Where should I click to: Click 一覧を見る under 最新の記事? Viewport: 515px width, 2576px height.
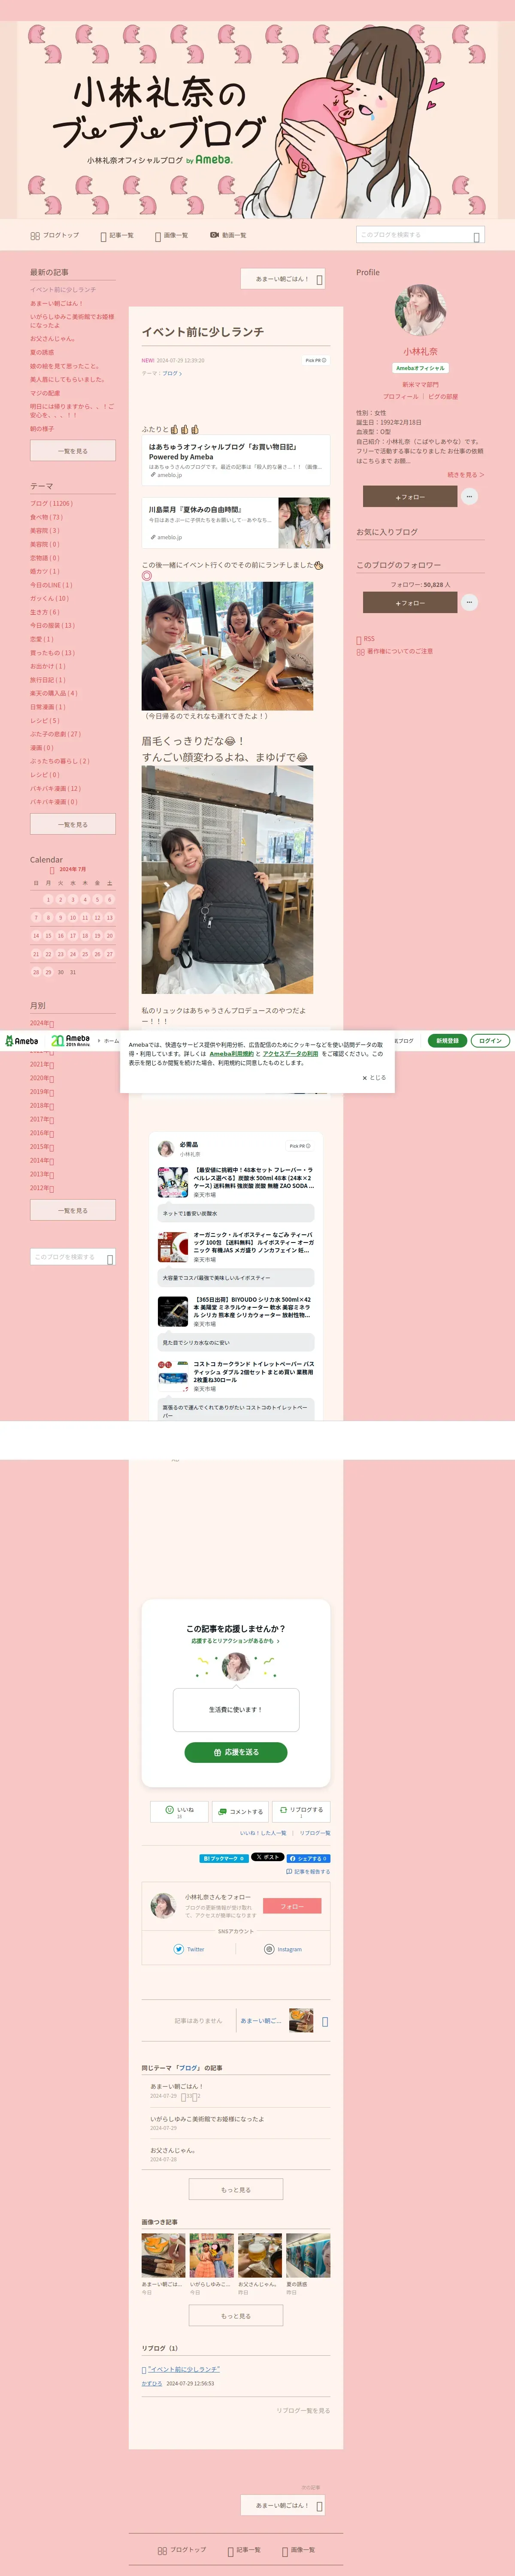[72, 451]
